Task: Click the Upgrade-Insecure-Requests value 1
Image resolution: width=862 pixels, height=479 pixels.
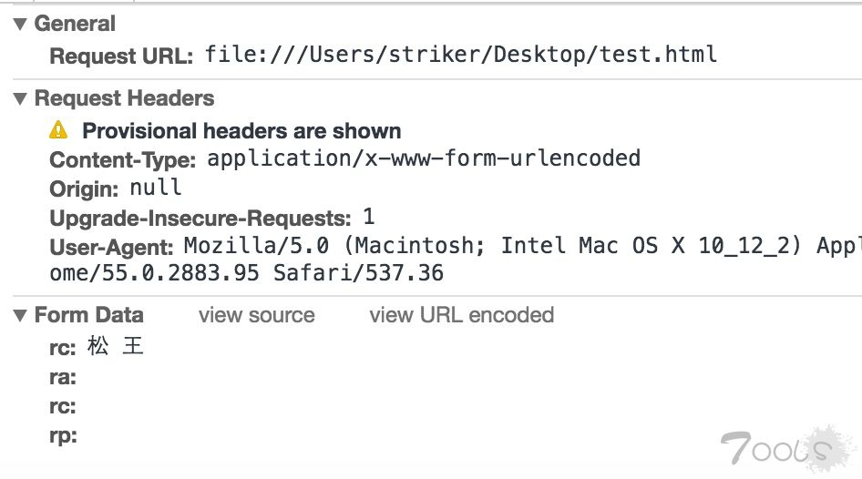Action: point(369,218)
